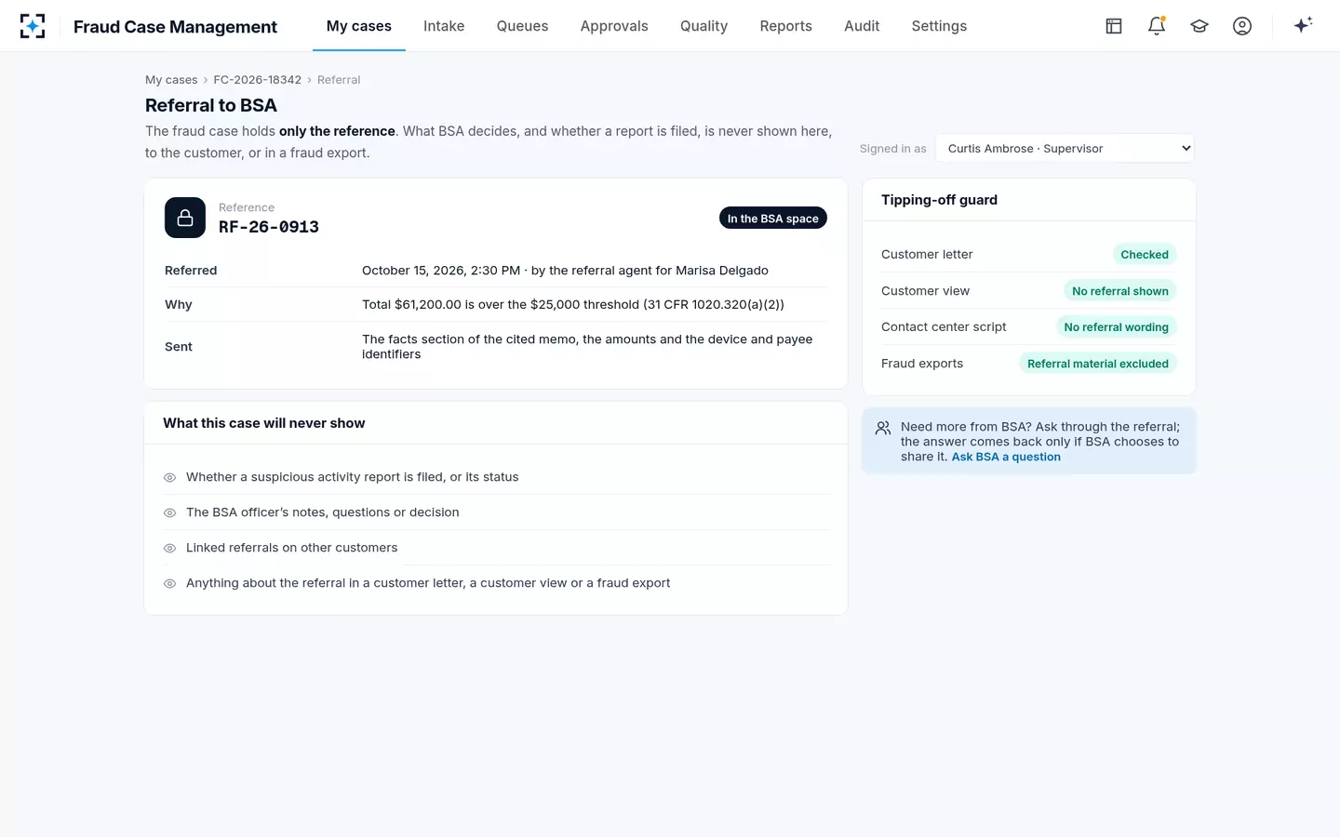Click the Sent facts section description

[587, 347]
